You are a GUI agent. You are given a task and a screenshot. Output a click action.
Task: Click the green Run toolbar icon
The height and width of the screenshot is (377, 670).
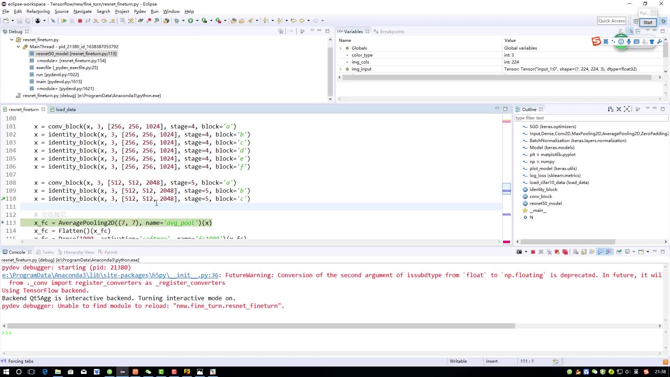point(191,21)
